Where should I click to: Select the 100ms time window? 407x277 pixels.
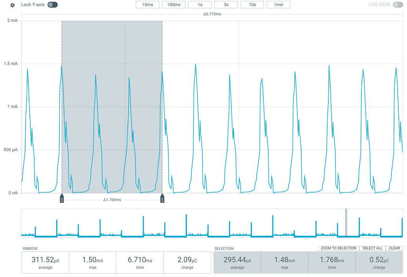tap(173, 5)
